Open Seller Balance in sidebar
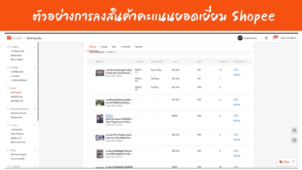The image size is (302, 170). pos(17,134)
